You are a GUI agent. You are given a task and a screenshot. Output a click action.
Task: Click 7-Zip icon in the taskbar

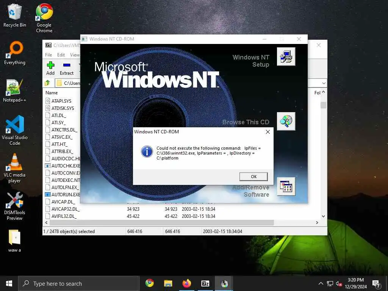205,283
